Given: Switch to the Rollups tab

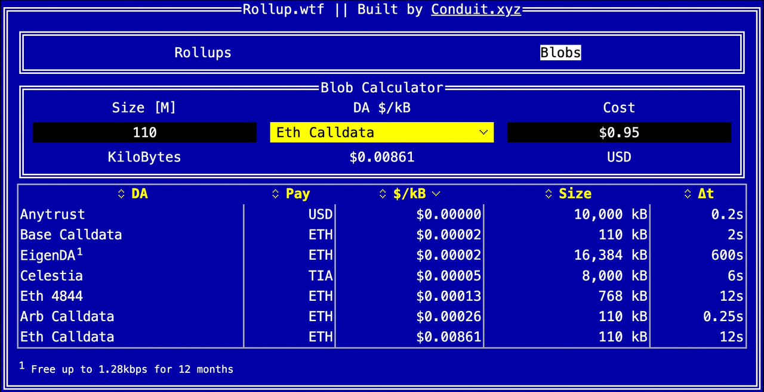Looking at the screenshot, I should 202,52.
